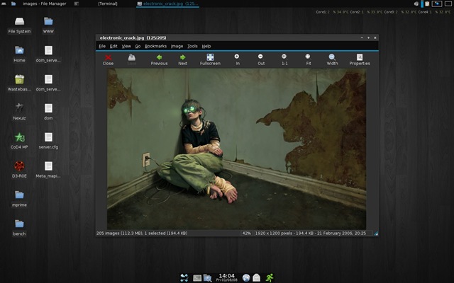Go to Previous image with green arrow
This screenshot has height=283, width=454.
point(159,59)
